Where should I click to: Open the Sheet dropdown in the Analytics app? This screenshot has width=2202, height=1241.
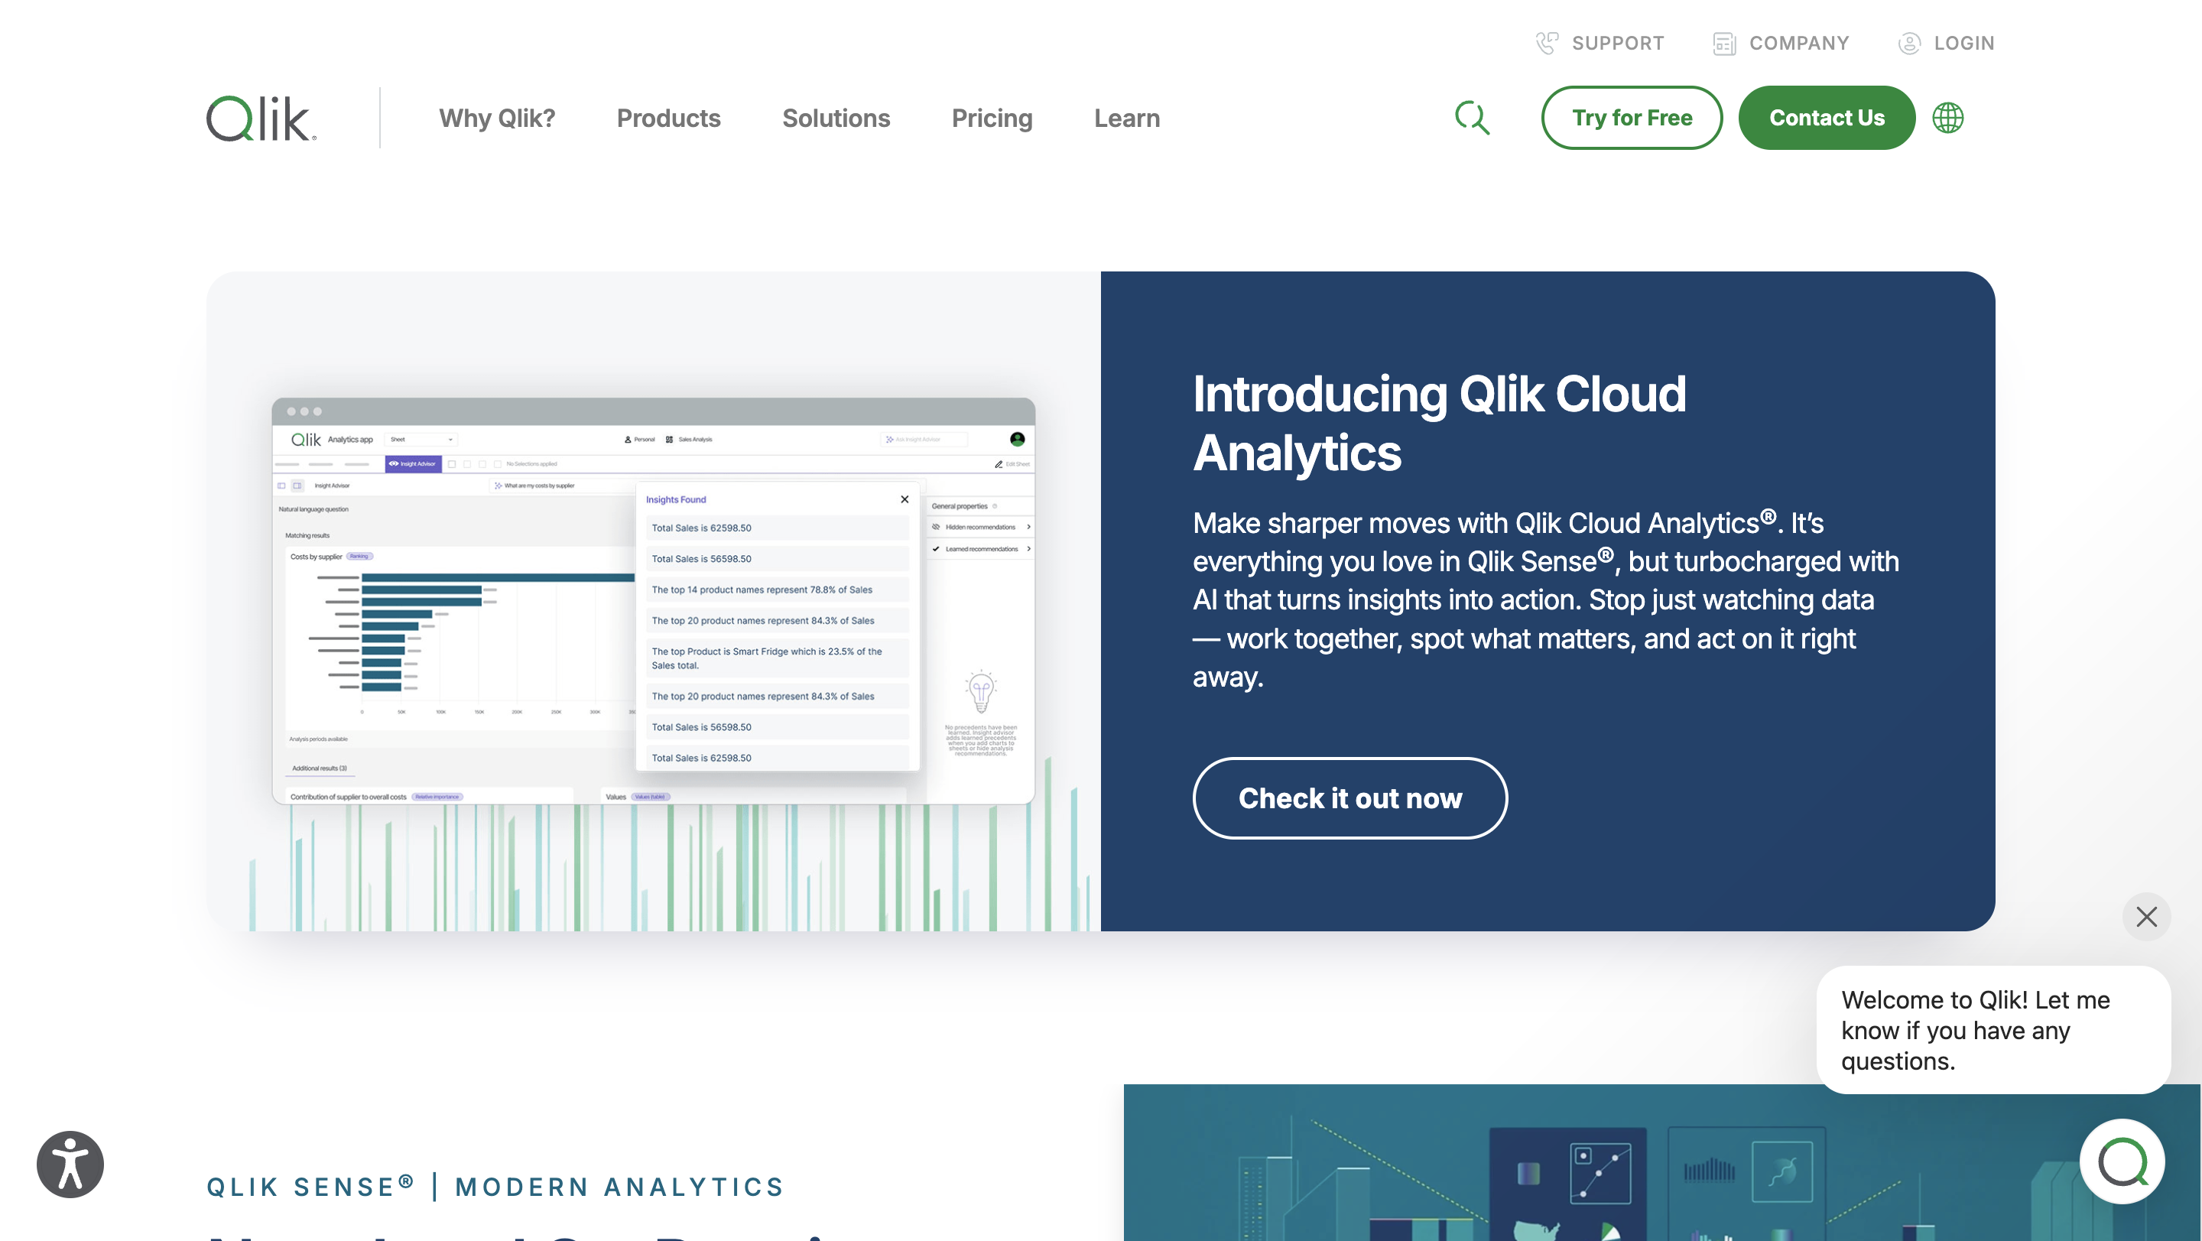click(x=420, y=440)
